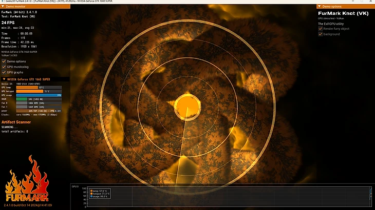This screenshot has height=210, width=375.
Task: Click the glowing center disc of the scanner
Action: click(x=188, y=107)
